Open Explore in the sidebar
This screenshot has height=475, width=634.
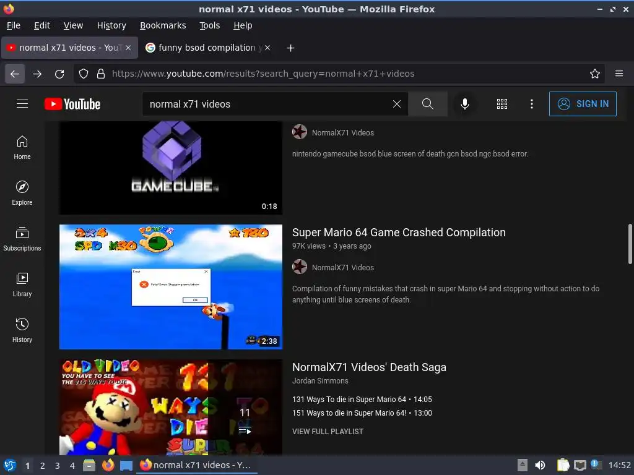pos(22,193)
